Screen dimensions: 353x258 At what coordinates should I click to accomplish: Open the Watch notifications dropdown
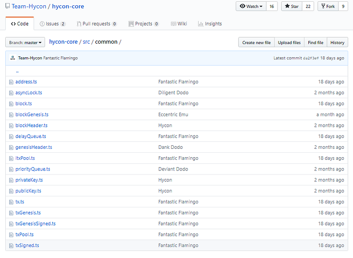pyautogui.click(x=251, y=6)
